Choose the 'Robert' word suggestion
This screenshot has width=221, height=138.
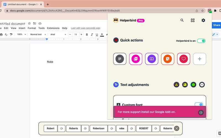[51, 128]
